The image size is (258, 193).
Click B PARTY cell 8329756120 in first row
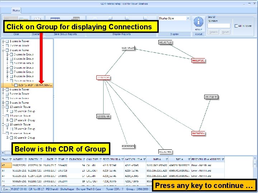35,165
